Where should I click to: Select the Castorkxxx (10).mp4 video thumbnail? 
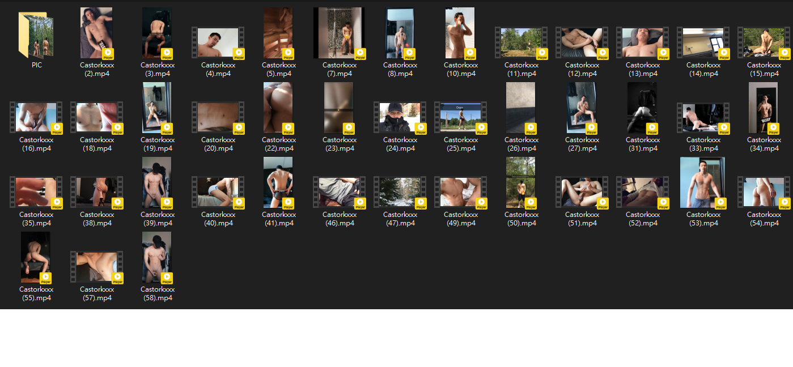pyautogui.click(x=461, y=33)
